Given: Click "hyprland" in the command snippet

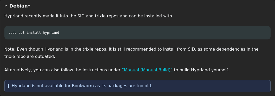Looking at the screenshot, I should coord(51,33).
